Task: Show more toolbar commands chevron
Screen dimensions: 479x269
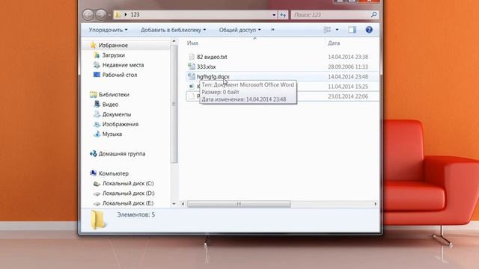Action: pos(272,30)
